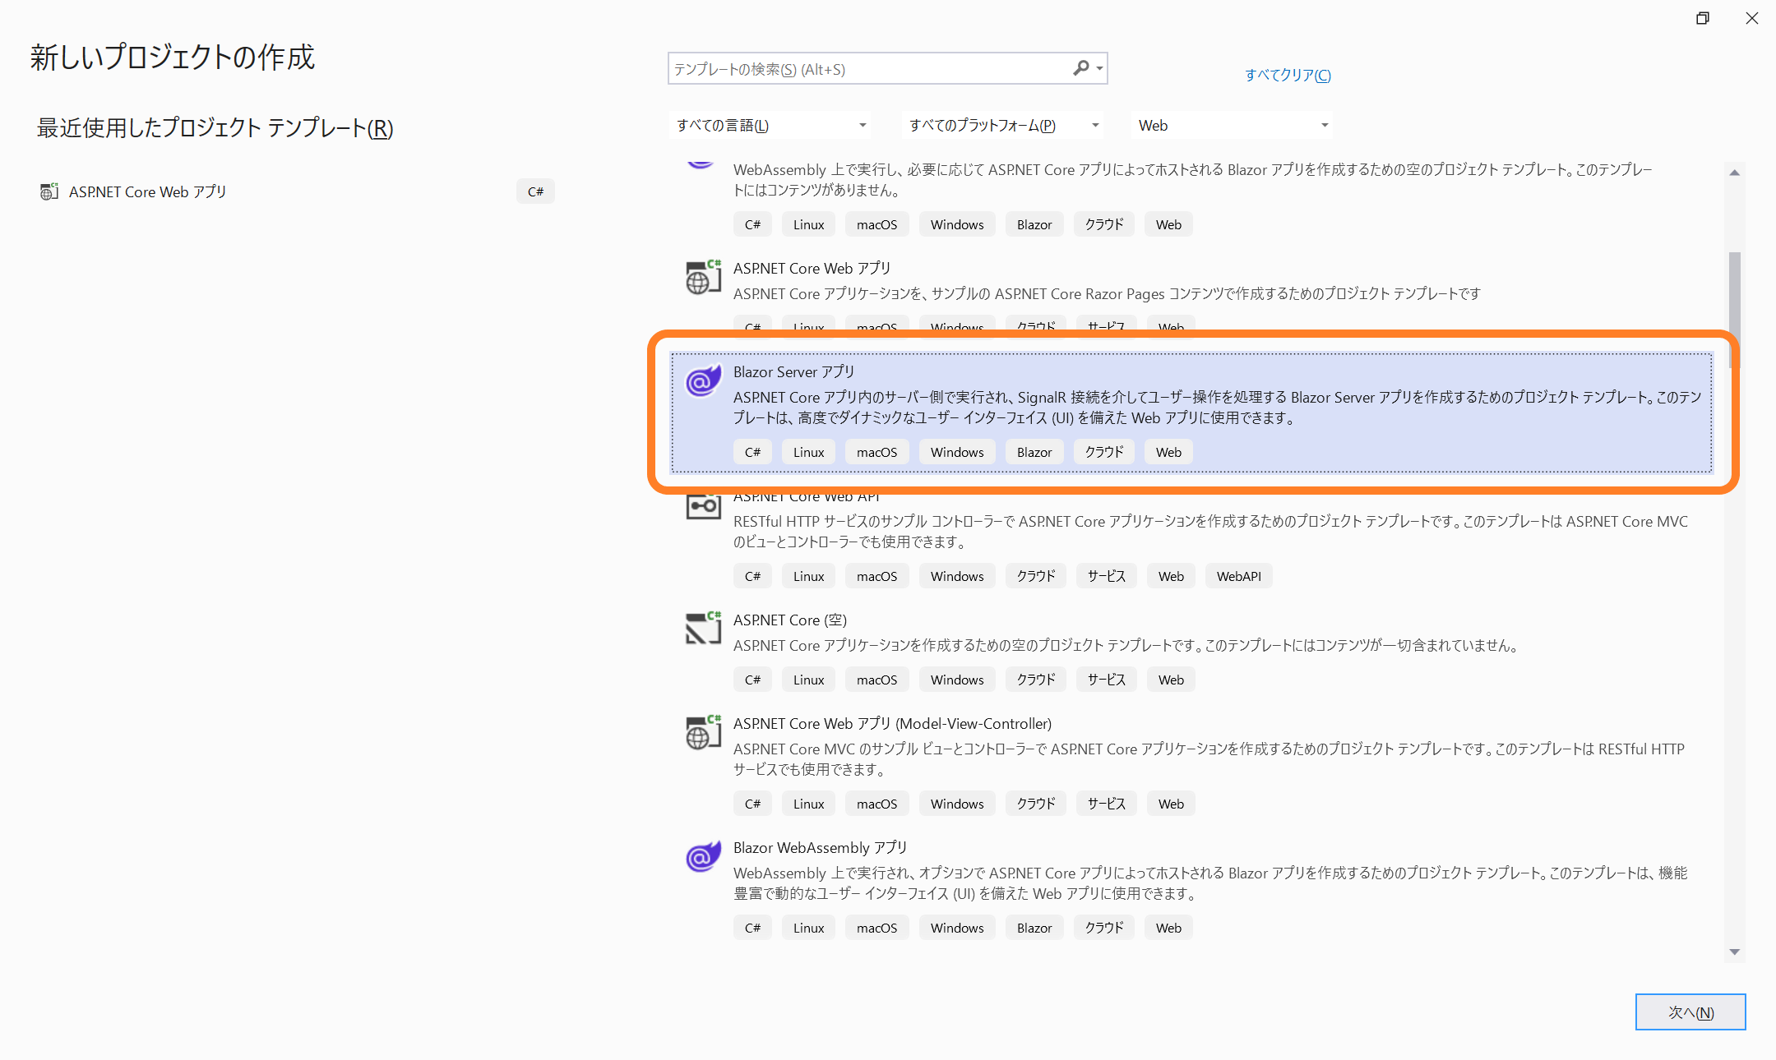Screen dimensions: 1776x1060
Task: Click the 次へ(N) button
Action: click(x=1690, y=1012)
